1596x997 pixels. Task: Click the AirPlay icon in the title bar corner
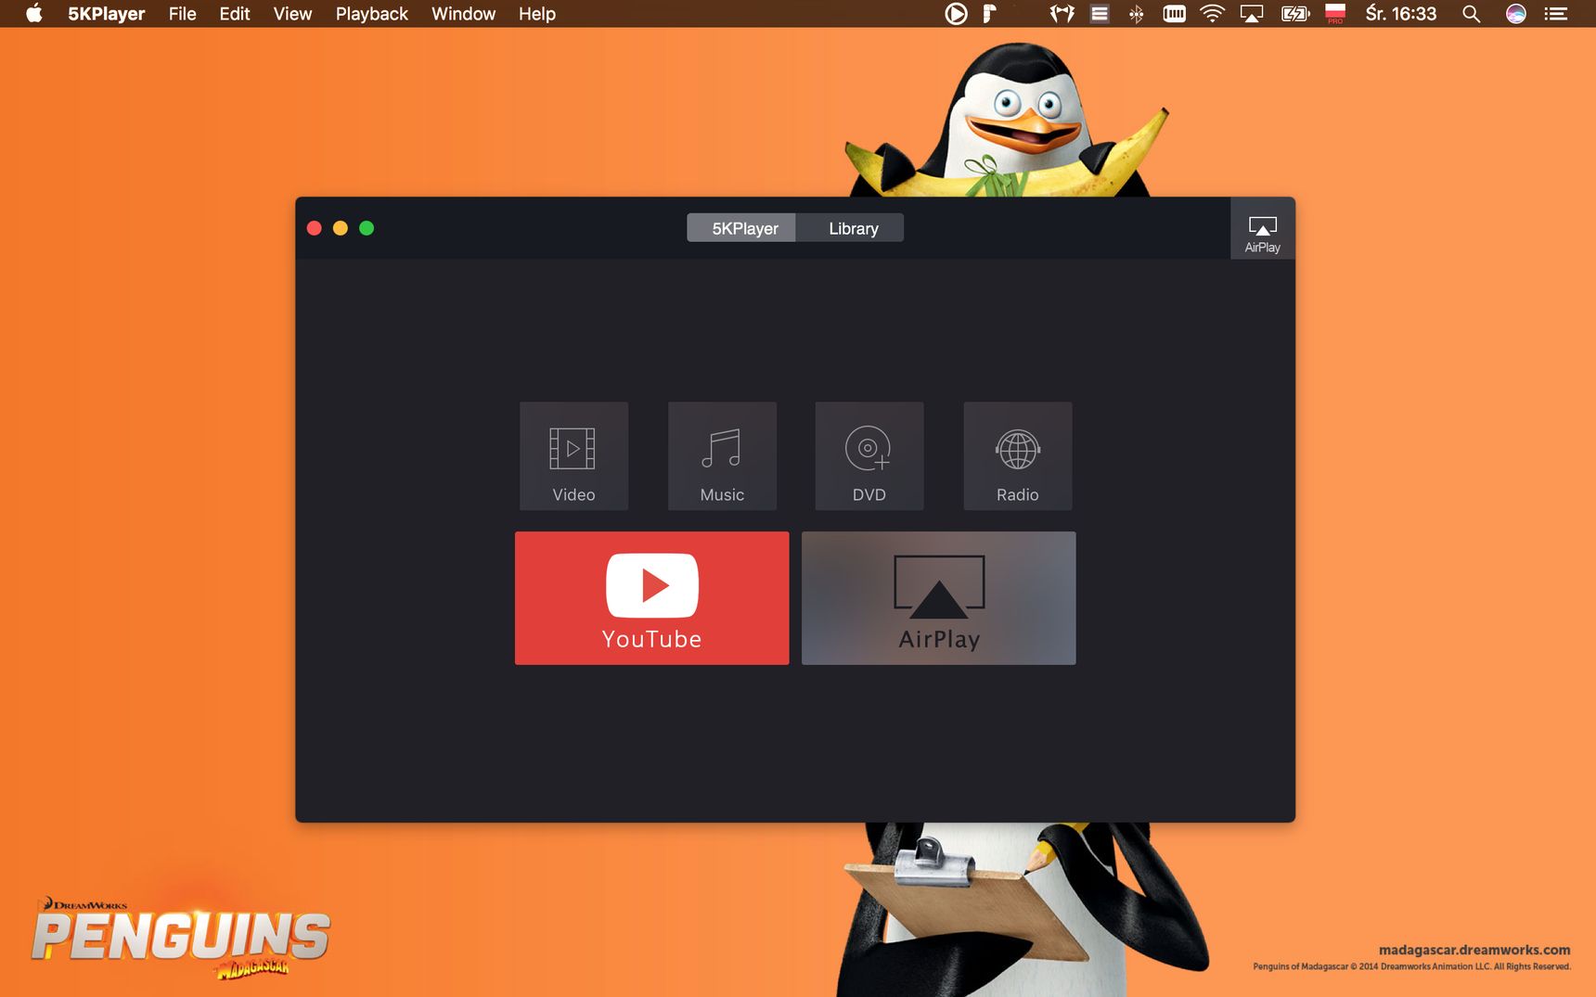click(x=1263, y=228)
